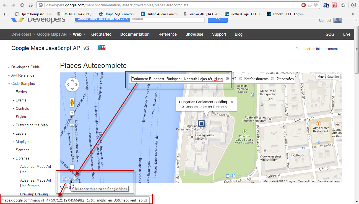Open the Reference nav item
Image resolution: width=359 pixels, height=204 pixels.
(x=168, y=34)
